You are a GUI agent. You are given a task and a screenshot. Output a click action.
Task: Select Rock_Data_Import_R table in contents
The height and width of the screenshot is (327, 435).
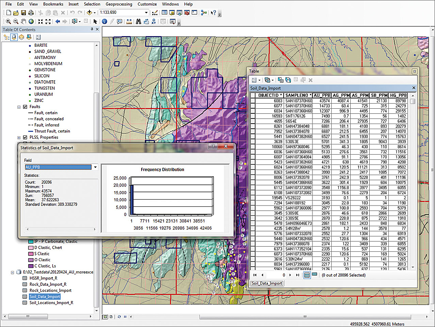click(47, 285)
